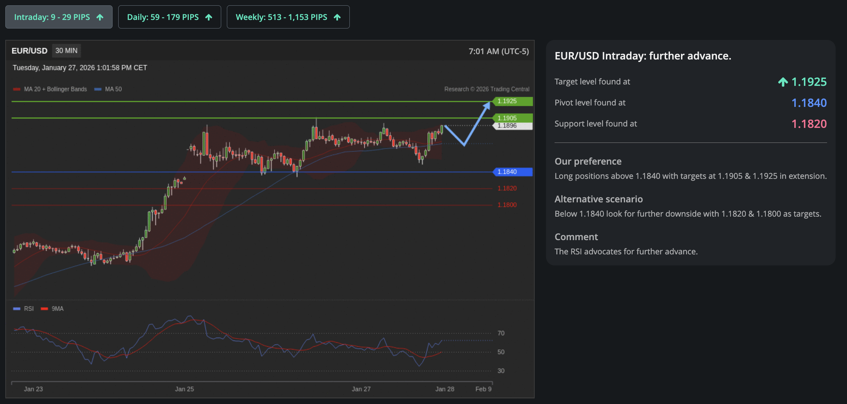Click the up arrow icon in Weekly tab
Image resolution: width=847 pixels, height=404 pixels.
tap(337, 17)
